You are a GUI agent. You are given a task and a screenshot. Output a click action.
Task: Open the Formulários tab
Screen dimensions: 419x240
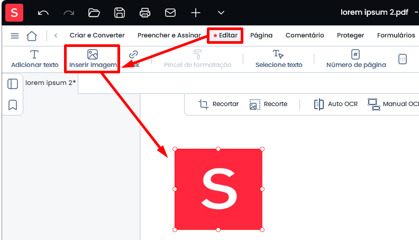click(x=396, y=35)
